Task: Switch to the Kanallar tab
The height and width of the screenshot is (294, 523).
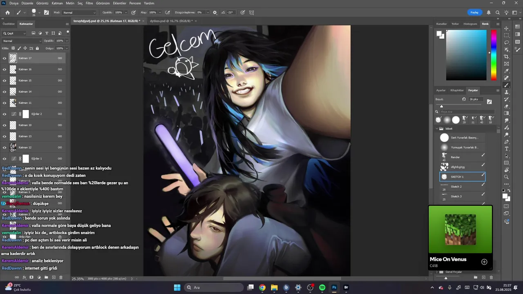Action: [x=442, y=24]
